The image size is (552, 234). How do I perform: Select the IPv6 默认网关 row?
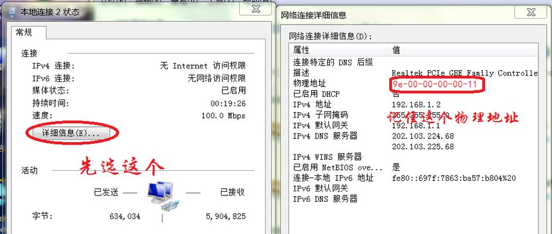[x=321, y=188]
